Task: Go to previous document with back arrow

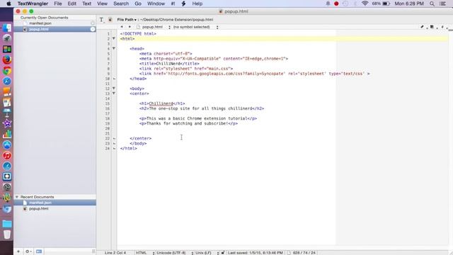Action: (x=122, y=27)
